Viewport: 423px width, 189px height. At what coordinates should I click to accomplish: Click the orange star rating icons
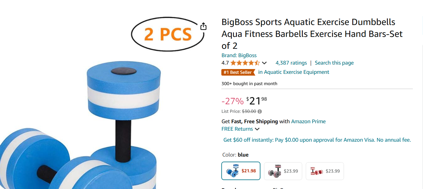point(245,63)
